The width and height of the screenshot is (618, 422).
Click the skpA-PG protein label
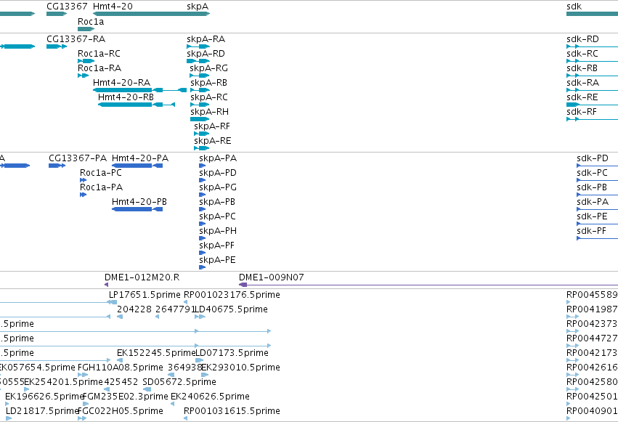point(218,187)
